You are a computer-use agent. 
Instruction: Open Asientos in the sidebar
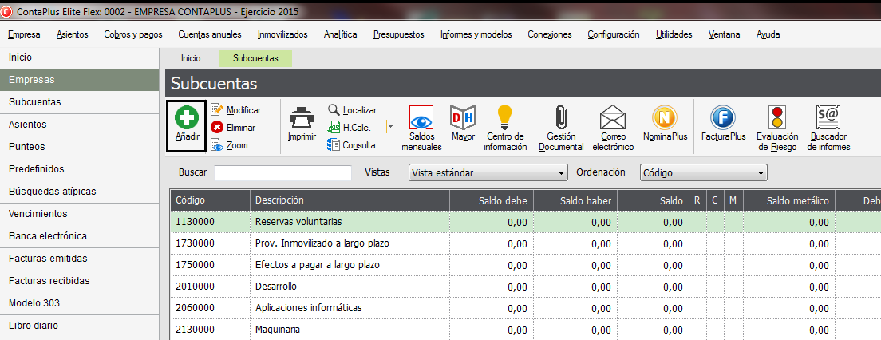(x=79, y=125)
